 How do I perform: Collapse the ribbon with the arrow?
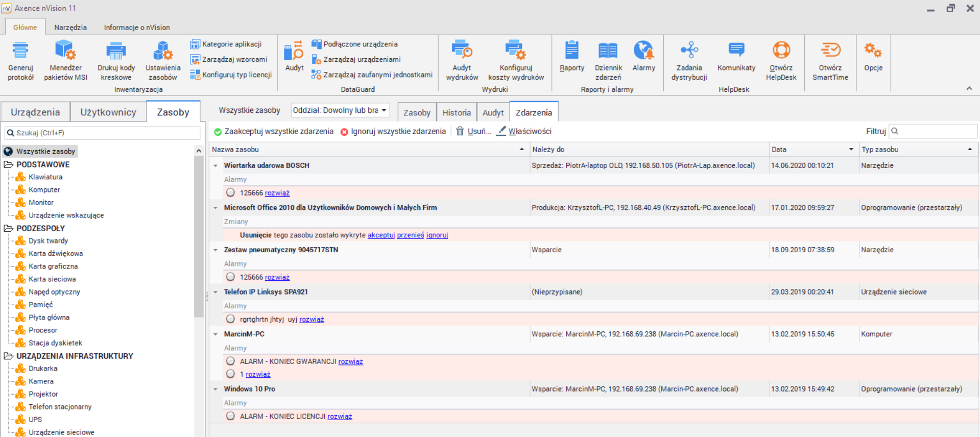969,89
